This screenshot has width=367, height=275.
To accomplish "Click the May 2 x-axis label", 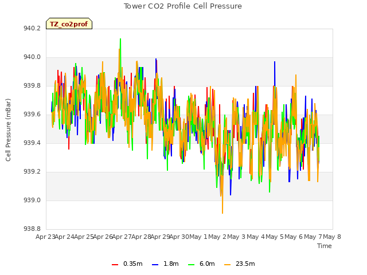I will point(217,237).
